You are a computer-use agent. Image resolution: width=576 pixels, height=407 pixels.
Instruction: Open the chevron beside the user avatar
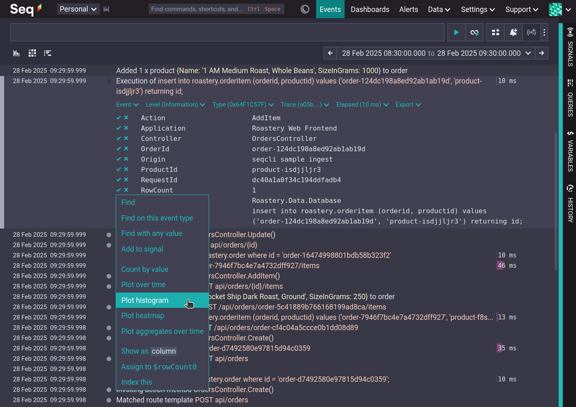coord(568,9)
